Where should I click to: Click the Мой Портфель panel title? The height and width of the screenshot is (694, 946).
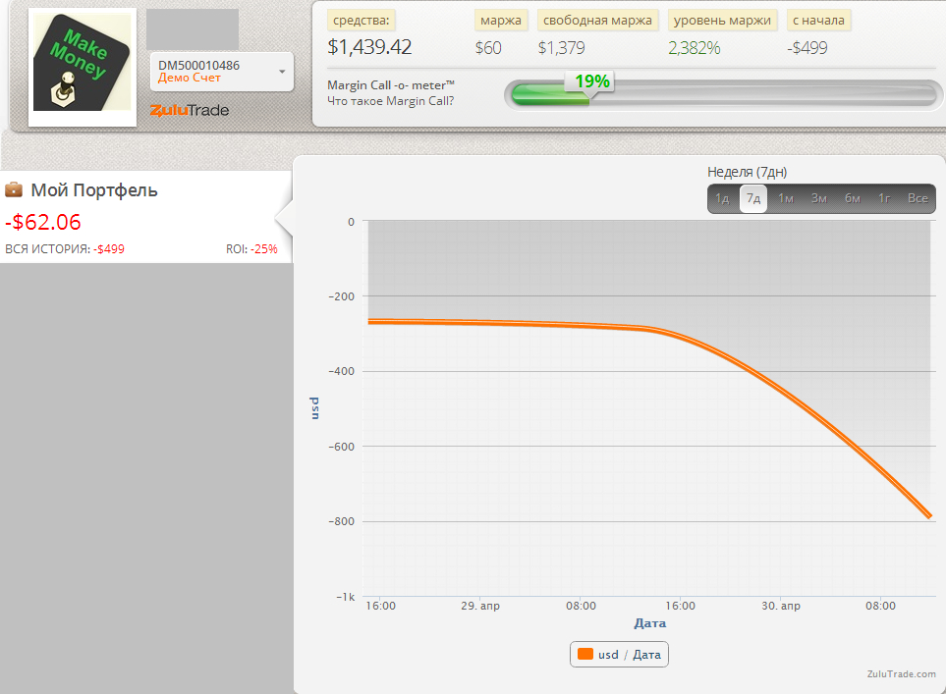coord(94,190)
